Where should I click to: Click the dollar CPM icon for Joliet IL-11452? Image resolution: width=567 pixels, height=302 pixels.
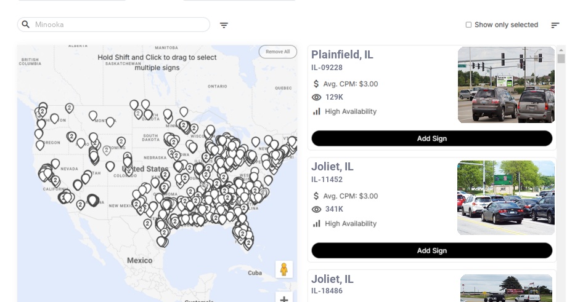[x=316, y=196]
